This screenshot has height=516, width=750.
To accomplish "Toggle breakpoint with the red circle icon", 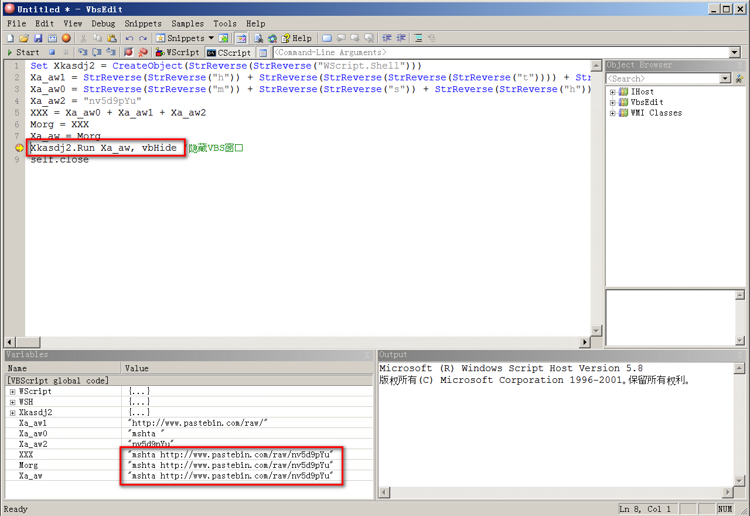I will pyautogui.click(x=129, y=52).
